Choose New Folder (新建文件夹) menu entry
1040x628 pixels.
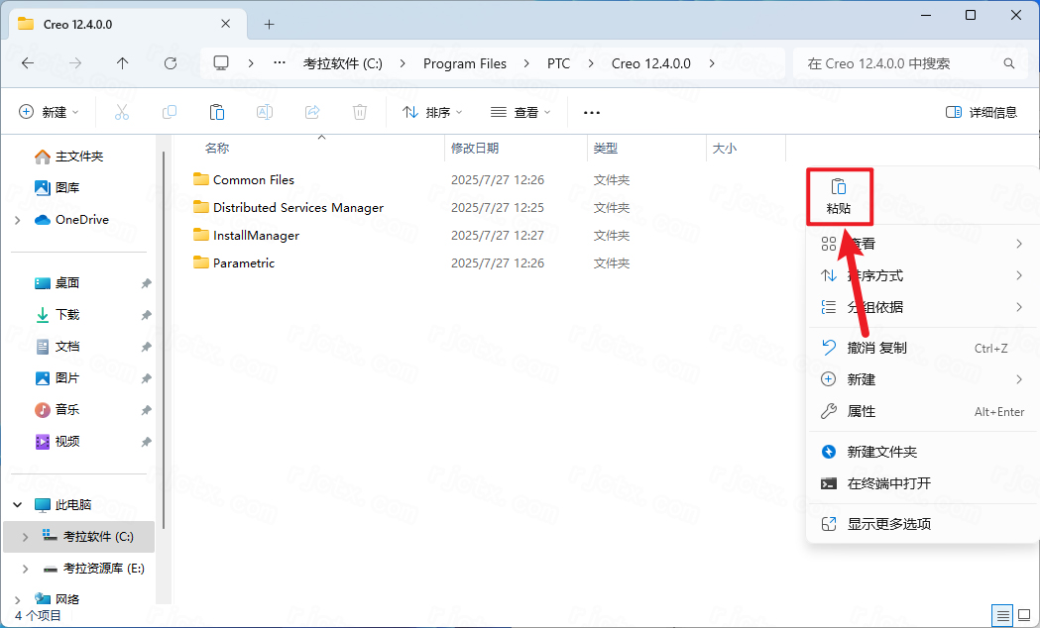[922, 452]
